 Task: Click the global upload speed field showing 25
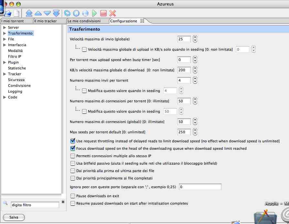[x=184, y=39]
